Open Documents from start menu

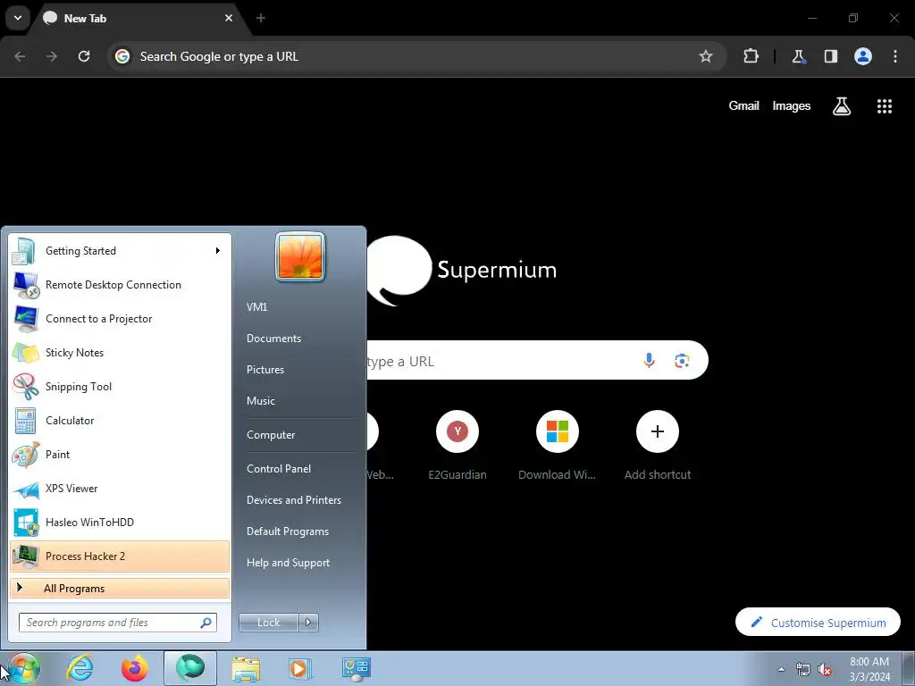[273, 339]
